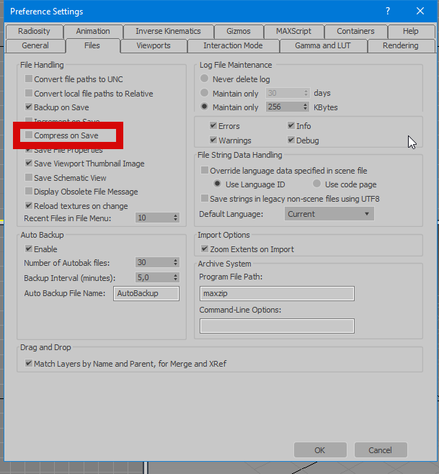Enable Convert file paths to UNC
This screenshot has width=439, height=474.
[x=29, y=79]
